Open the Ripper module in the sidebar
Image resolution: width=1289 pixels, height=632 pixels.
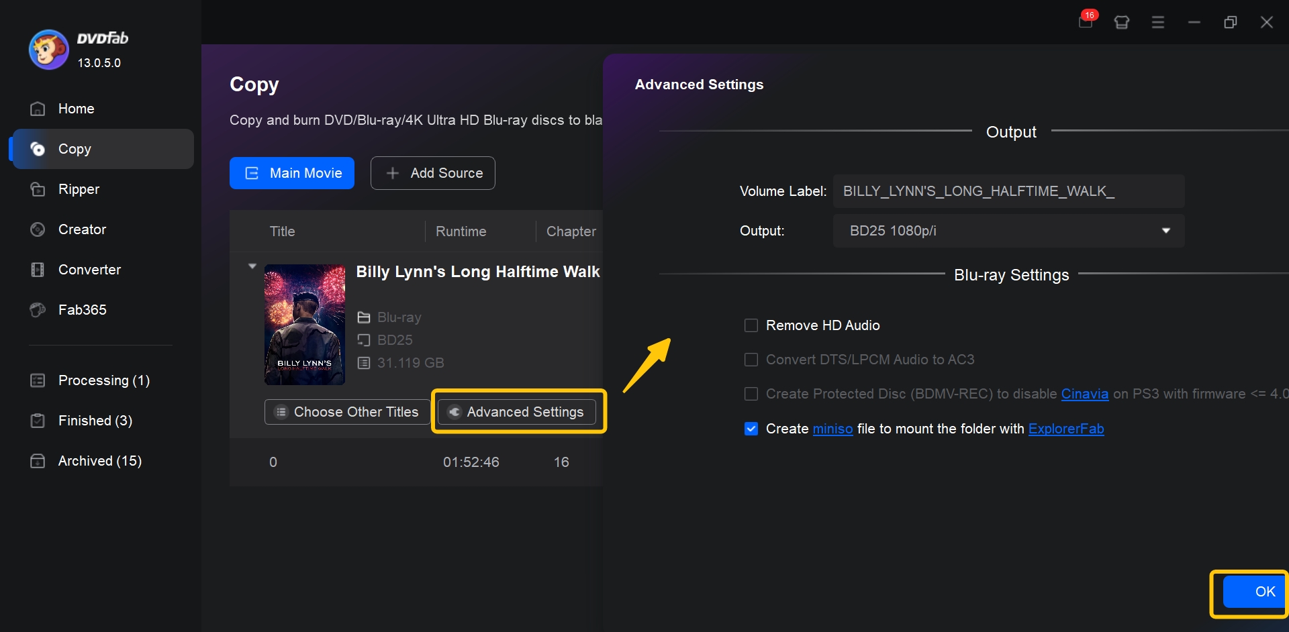79,189
